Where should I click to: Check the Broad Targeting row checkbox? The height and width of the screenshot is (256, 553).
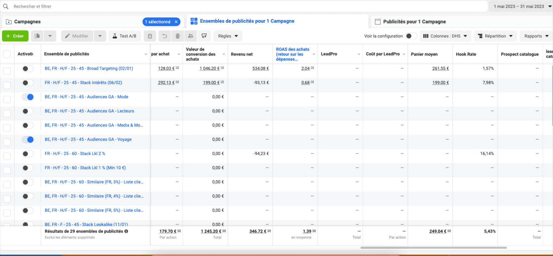click(x=7, y=71)
